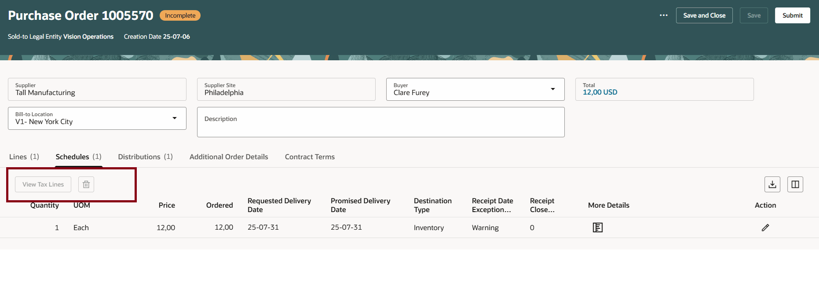Expand the Buyer dropdown arrow
Image resolution: width=819 pixels, height=308 pixels.
(x=553, y=89)
